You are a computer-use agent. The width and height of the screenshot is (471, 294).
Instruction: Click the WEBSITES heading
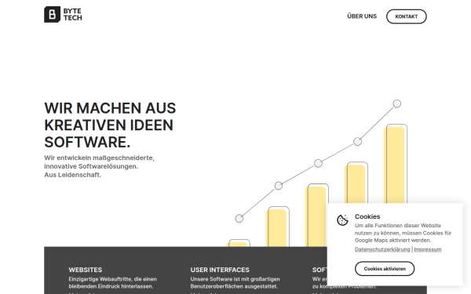click(x=86, y=270)
